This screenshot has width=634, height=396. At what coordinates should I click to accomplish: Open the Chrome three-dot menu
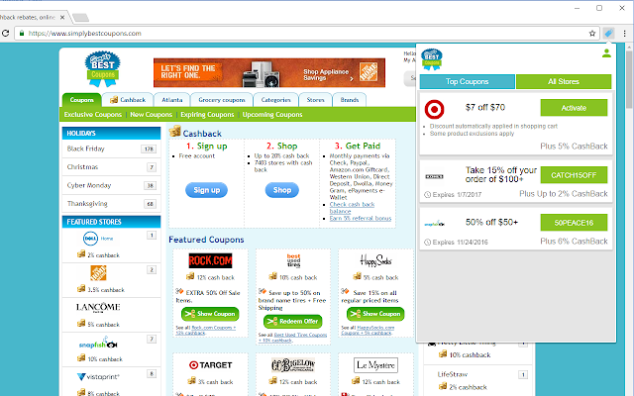[x=625, y=33]
